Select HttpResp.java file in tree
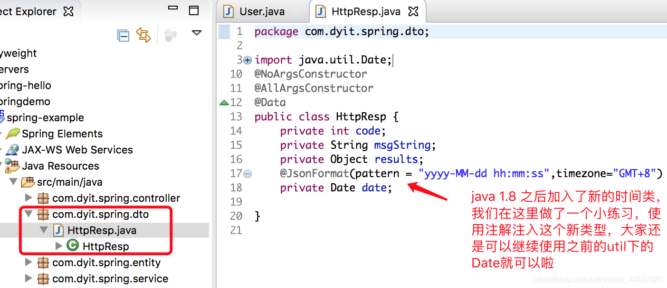Screen dimensions: 667x288 (102, 230)
